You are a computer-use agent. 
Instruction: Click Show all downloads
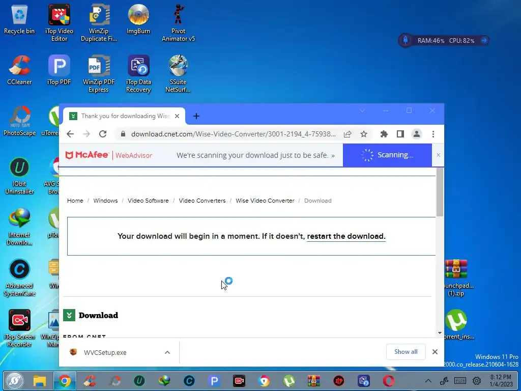point(406,352)
